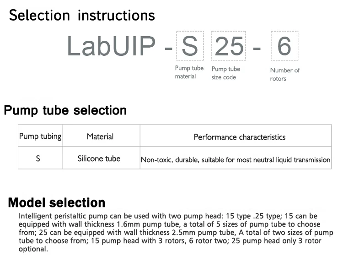Image resolution: width=343 pixels, height=255 pixels.
Task: Select the 'S' pump tubing table cell
Action: pyautogui.click(x=40, y=158)
